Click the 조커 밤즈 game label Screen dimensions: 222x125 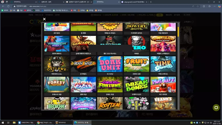pyautogui.click(x=57, y=33)
